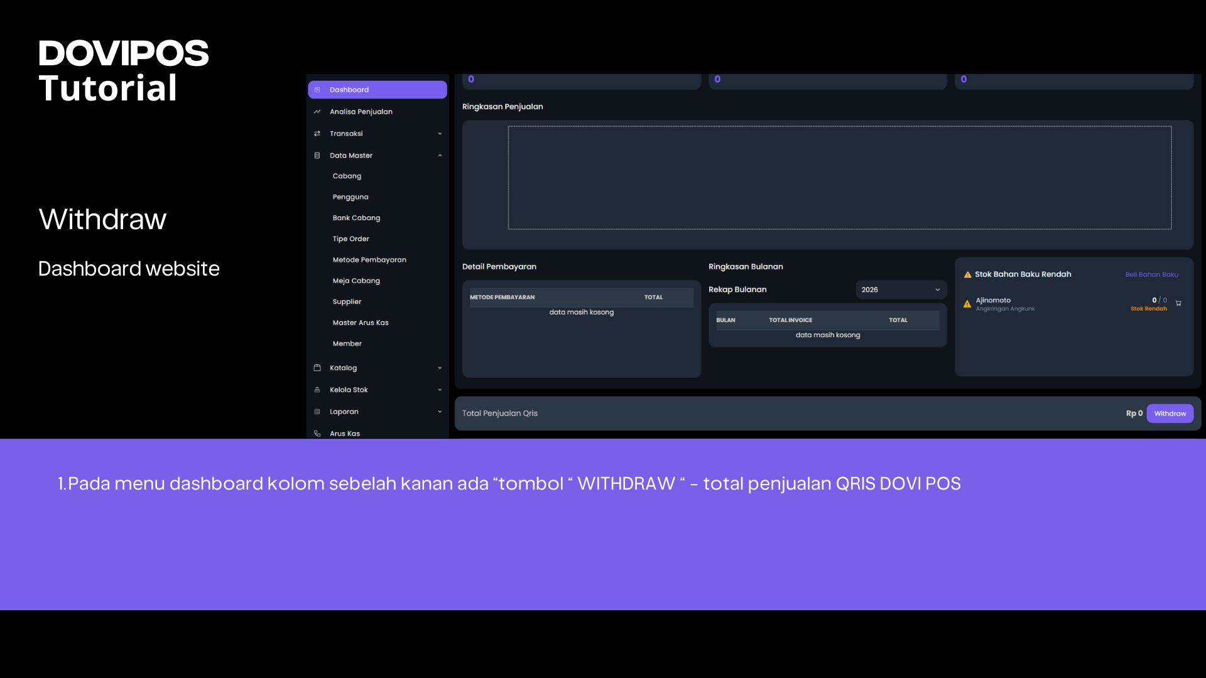The height and width of the screenshot is (678, 1206).
Task: Open the Bank Cabang submenu item
Action: click(356, 218)
